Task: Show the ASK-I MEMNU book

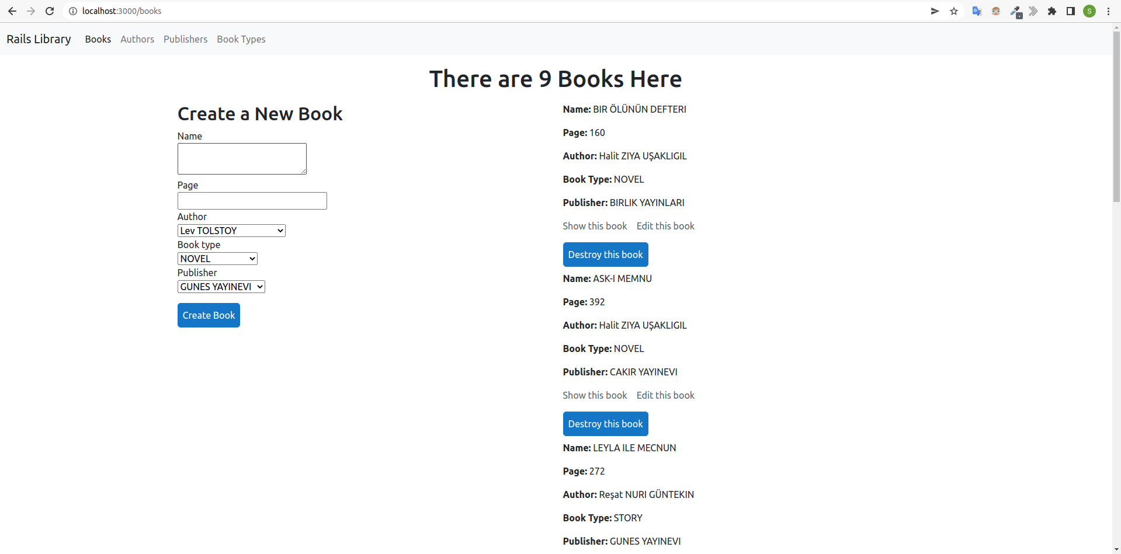Action: click(595, 395)
